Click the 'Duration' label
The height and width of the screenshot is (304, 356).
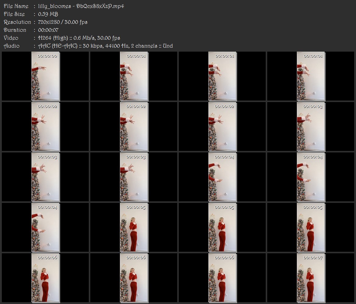click(x=15, y=30)
